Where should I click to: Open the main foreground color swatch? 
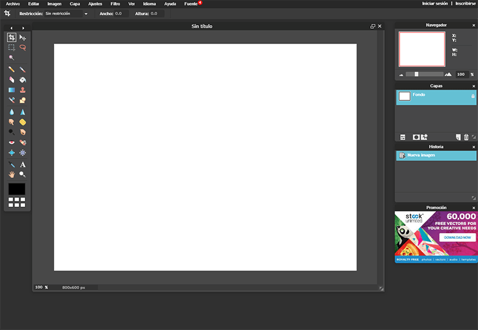tap(17, 189)
